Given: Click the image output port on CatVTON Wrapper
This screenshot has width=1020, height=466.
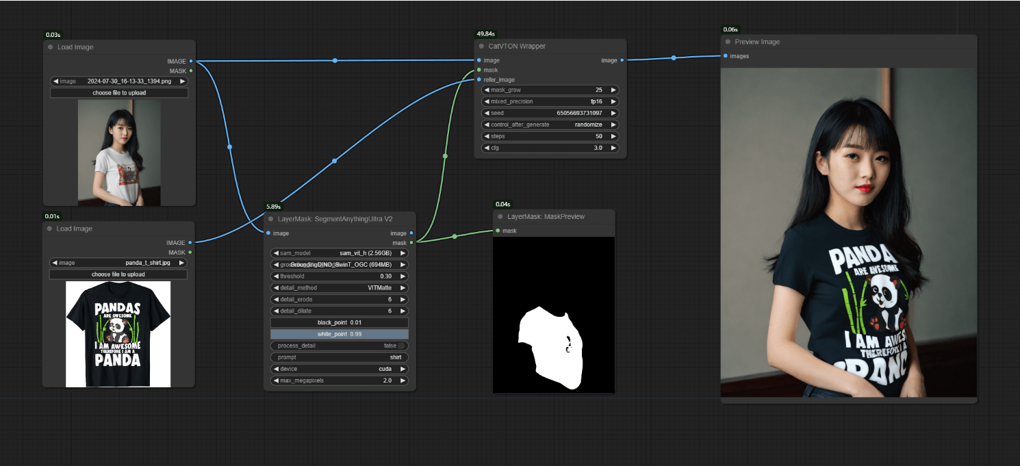Looking at the screenshot, I should tap(622, 60).
